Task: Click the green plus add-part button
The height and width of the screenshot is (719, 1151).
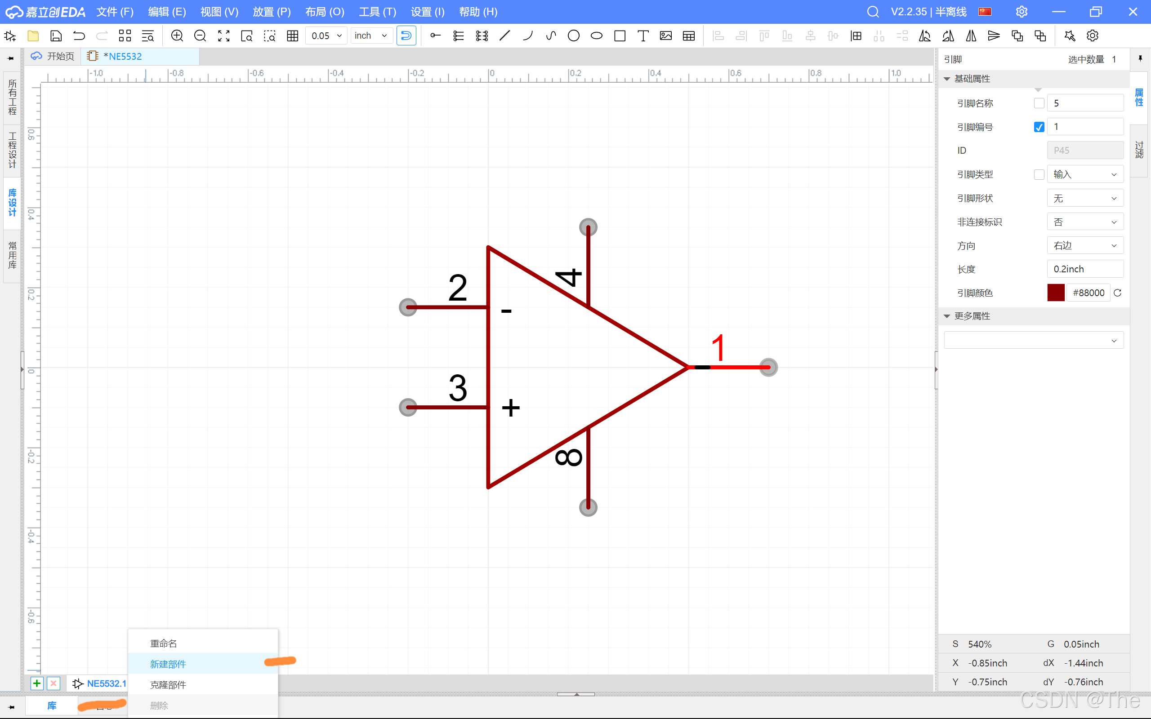Action: [36, 683]
